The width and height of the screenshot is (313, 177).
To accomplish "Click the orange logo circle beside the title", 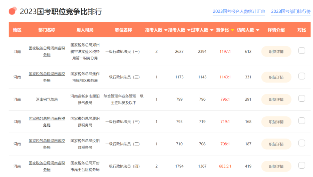I will pyautogui.click(x=13, y=11).
